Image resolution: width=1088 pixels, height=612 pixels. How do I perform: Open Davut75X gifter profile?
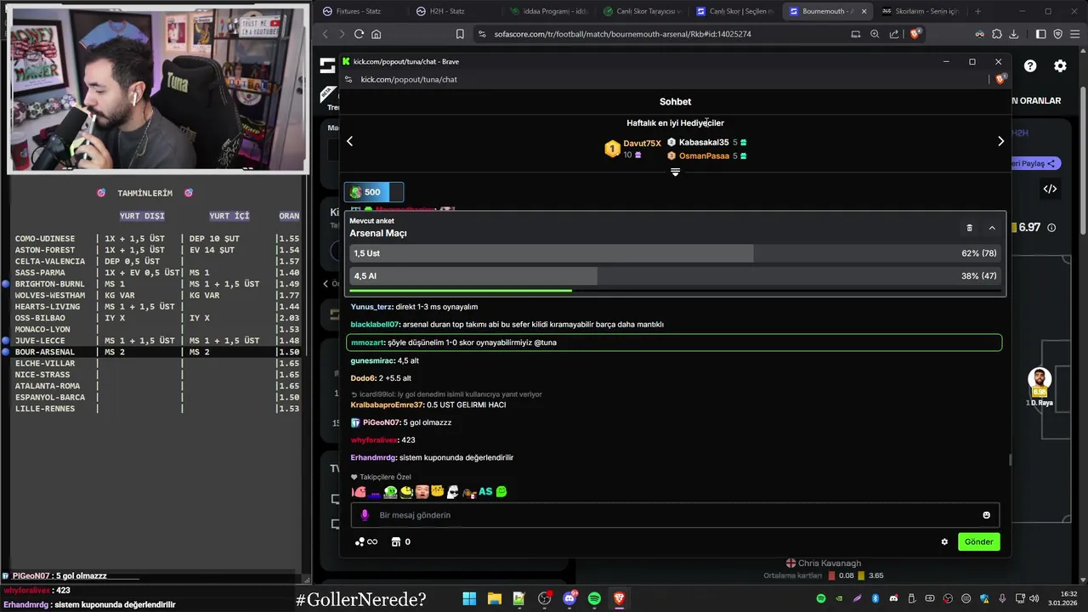(x=642, y=144)
